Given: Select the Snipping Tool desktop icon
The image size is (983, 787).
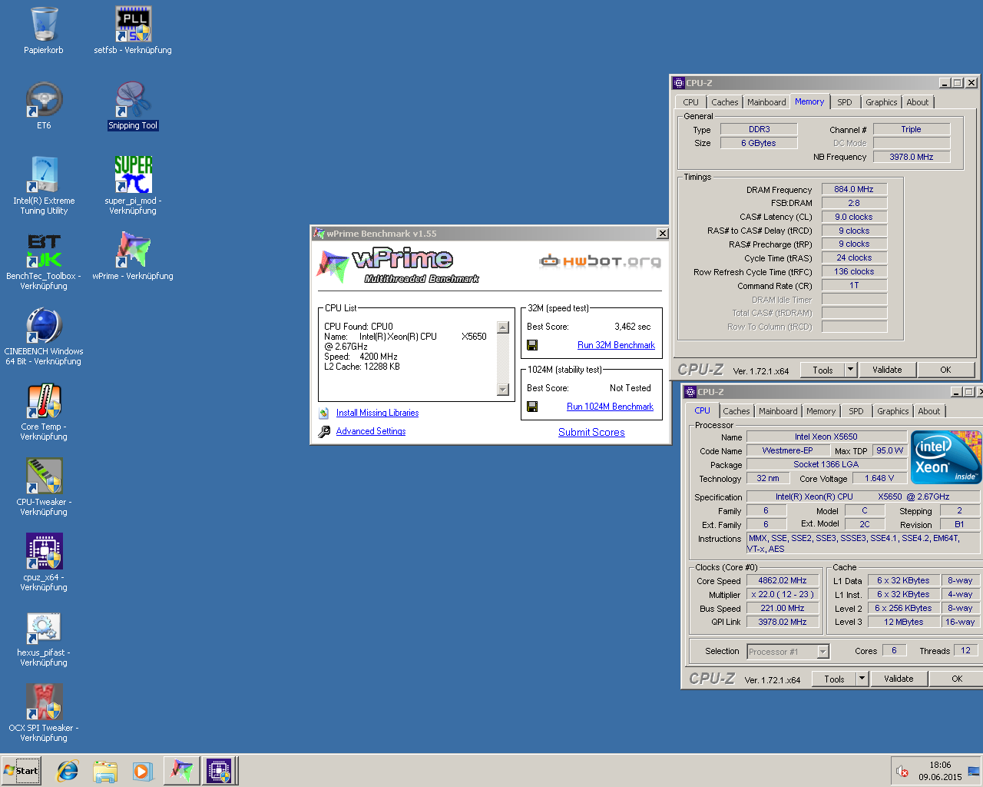Looking at the screenshot, I should [133, 100].
